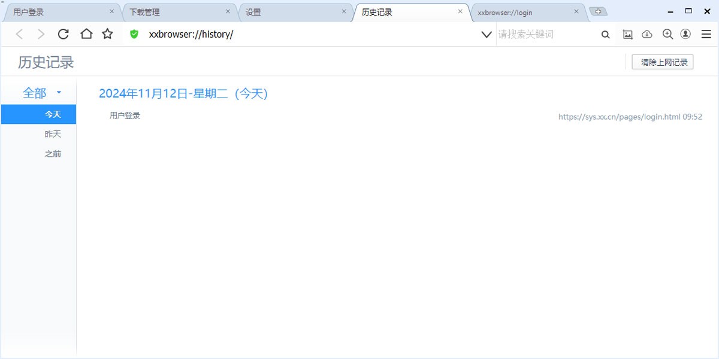Screen dimensions: 719x359
Task: Close the 设置 tab
Action: [344, 11]
